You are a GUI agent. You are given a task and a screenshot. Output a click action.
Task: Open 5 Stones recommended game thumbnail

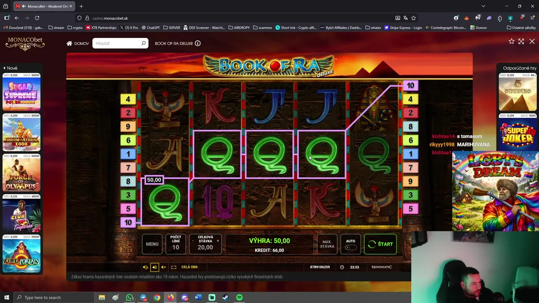pyautogui.click(x=518, y=92)
